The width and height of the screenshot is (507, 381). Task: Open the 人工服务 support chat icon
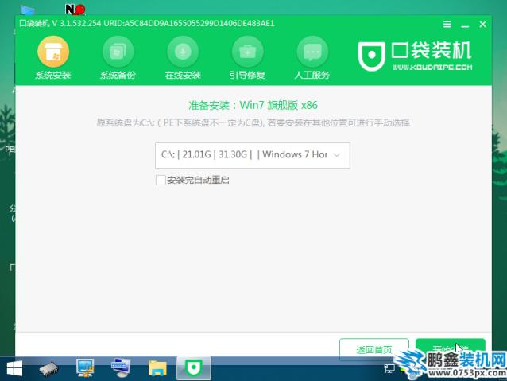[312, 52]
